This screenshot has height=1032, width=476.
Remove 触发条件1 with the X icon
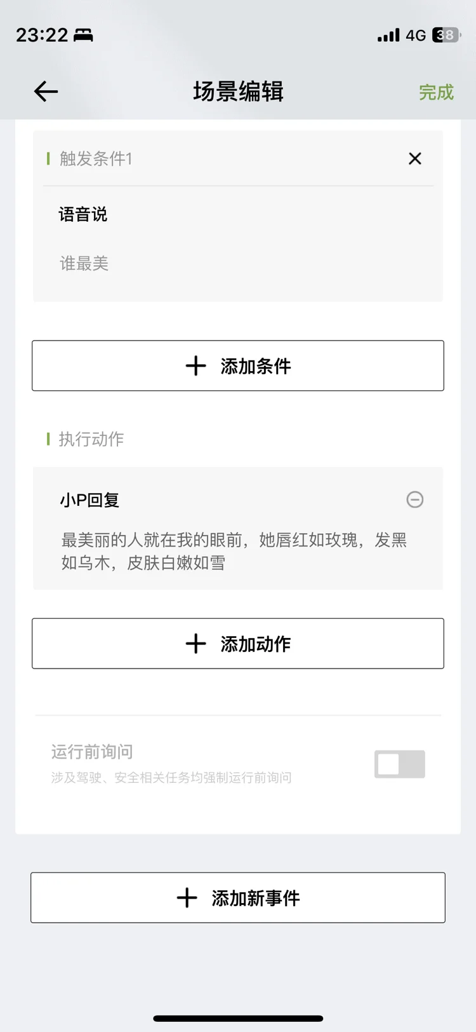point(415,158)
